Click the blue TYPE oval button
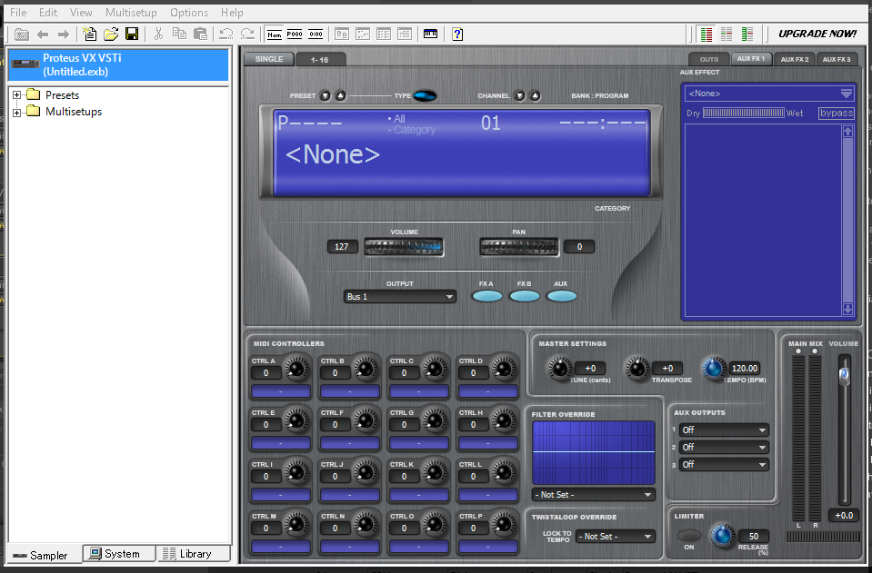Screen dimensions: 872x573 (425, 95)
